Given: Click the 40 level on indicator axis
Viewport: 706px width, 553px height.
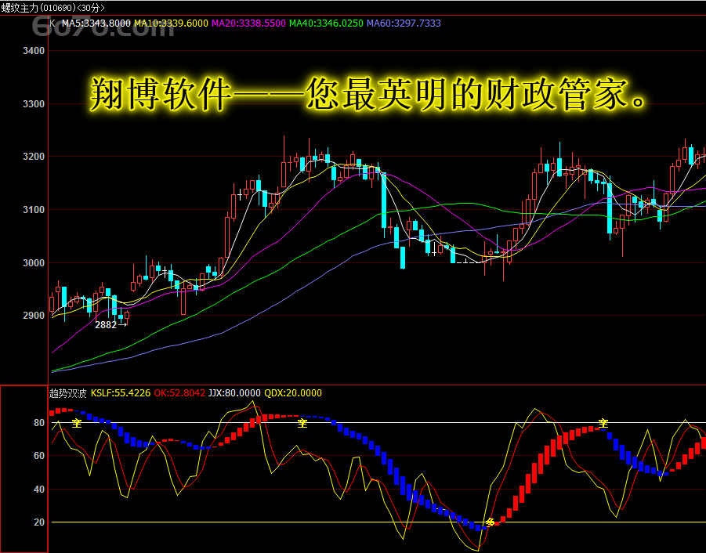Looking at the screenshot, I should [39, 489].
